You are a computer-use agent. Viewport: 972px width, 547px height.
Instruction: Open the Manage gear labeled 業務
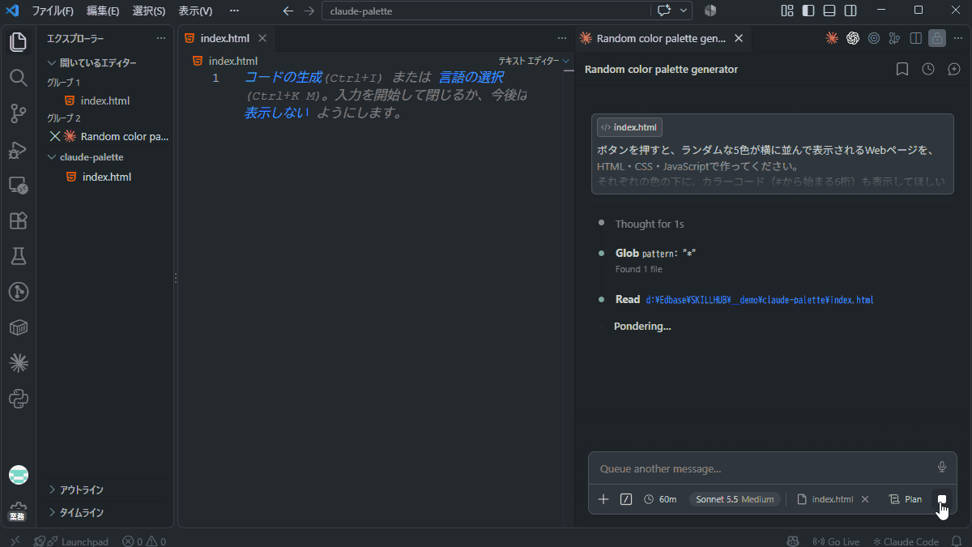[x=18, y=511]
